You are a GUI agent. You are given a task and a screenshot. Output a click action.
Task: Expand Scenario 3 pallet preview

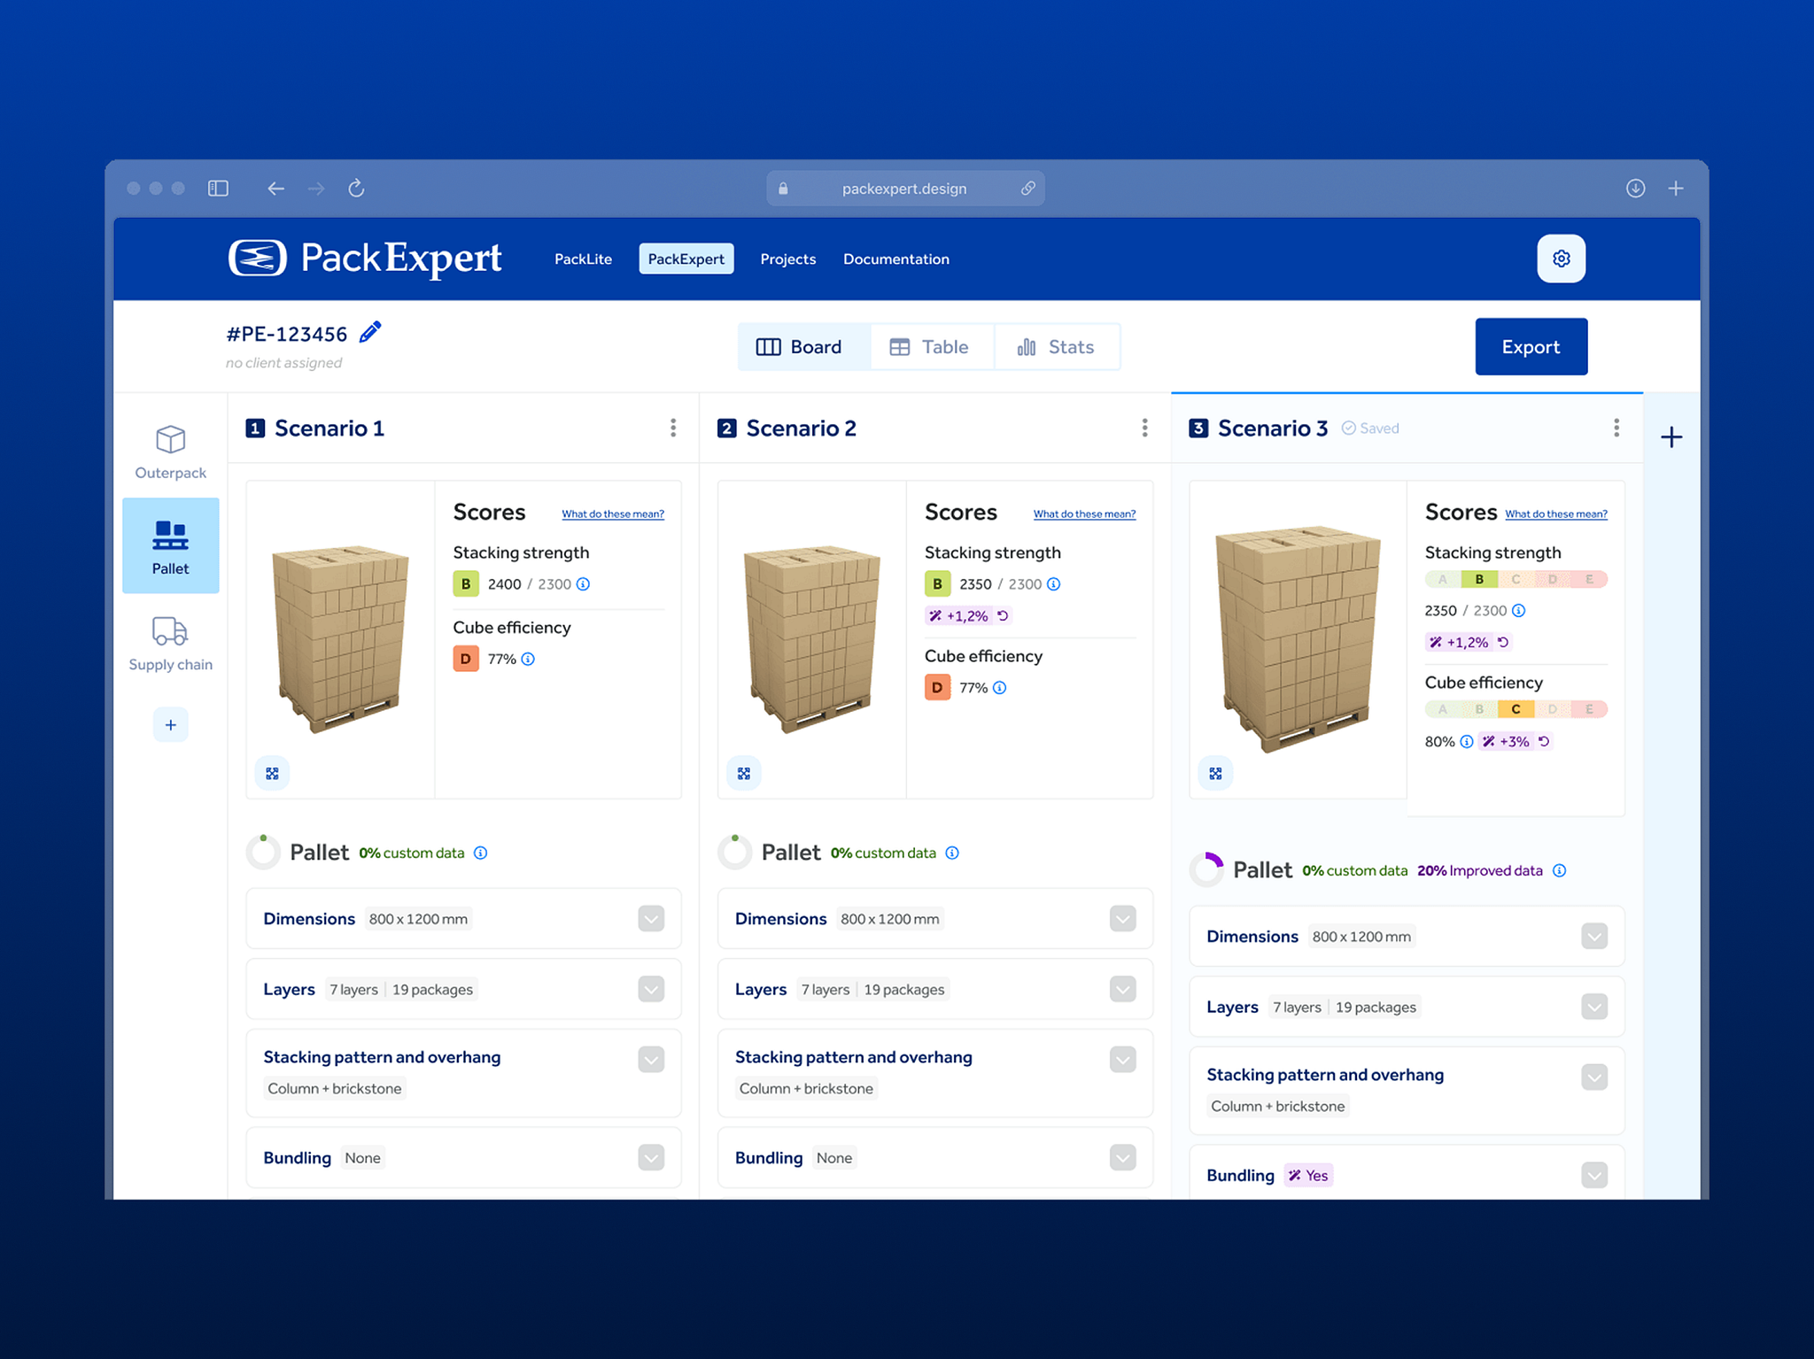click(x=1215, y=774)
